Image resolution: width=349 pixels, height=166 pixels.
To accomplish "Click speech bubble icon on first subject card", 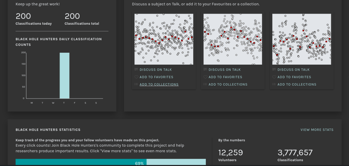I will pos(136,70).
